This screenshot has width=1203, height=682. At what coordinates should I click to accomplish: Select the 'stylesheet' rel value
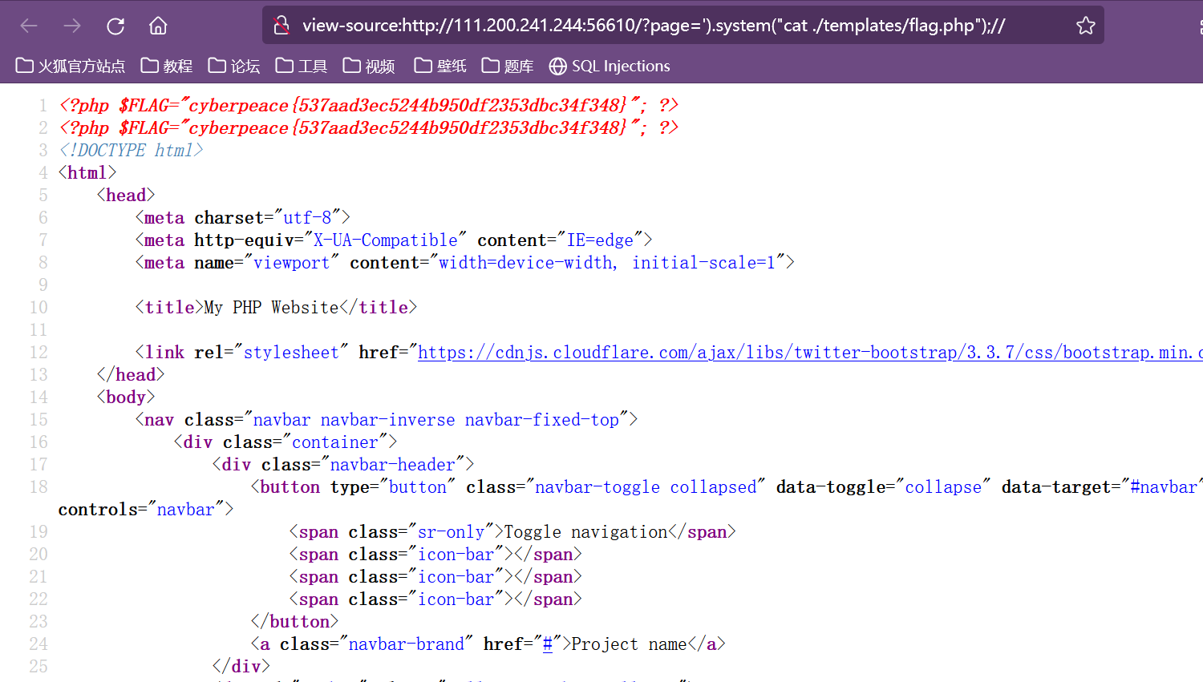tap(291, 353)
